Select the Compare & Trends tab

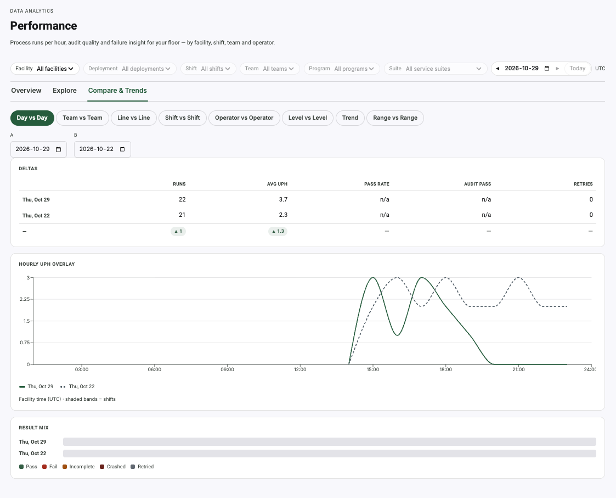point(117,91)
